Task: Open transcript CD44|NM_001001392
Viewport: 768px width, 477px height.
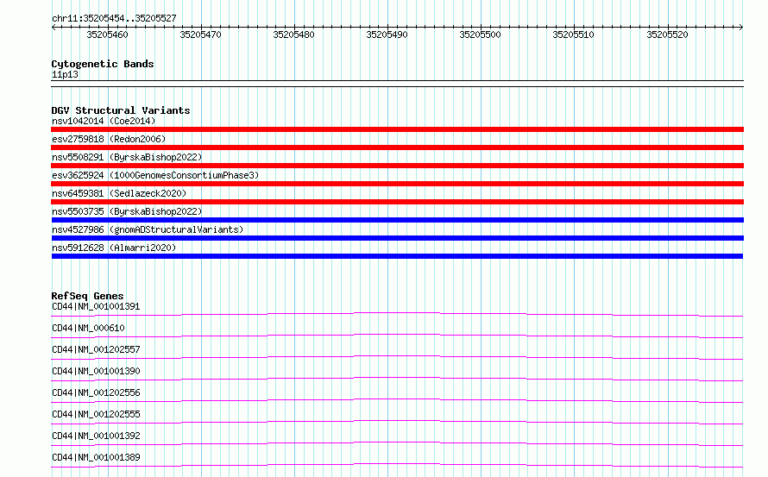Action: (96, 436)
